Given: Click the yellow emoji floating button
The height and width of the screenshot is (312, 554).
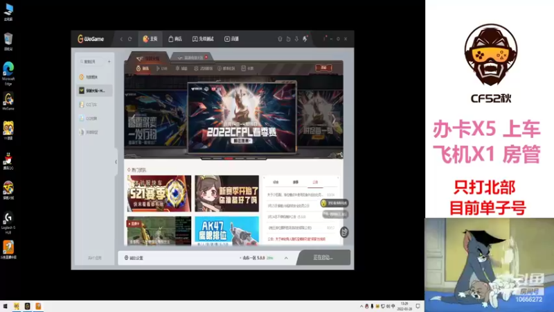Looking at the screenshot, I should [334, 203].
